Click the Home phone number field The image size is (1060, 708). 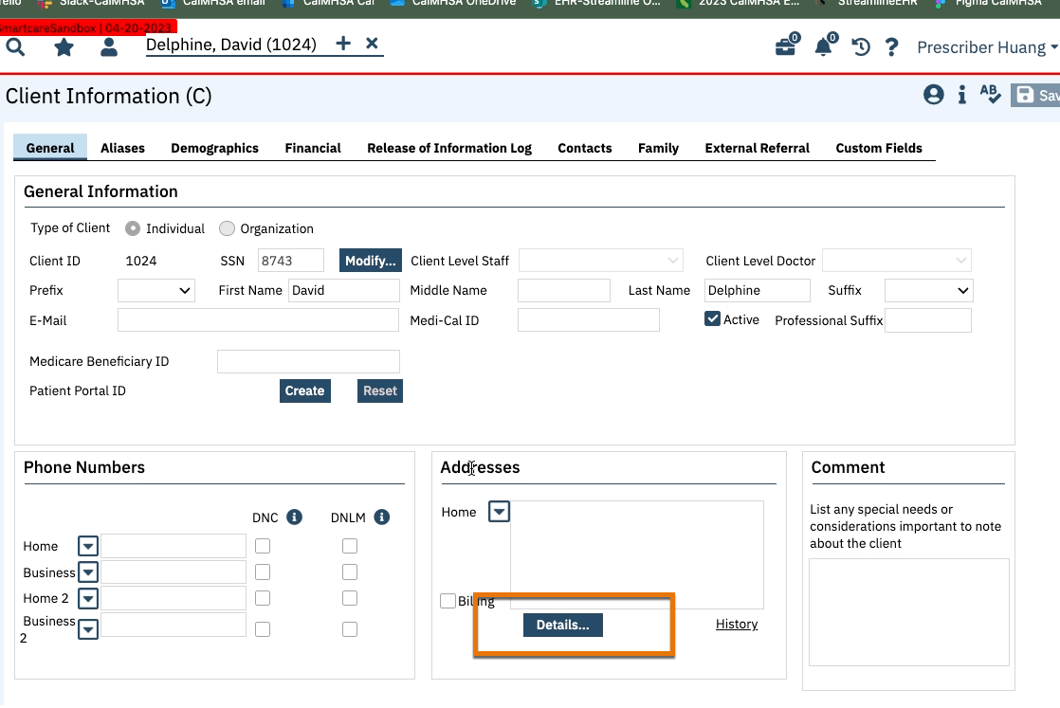click(x=174, y=546)
